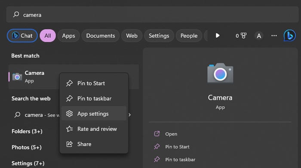Click the small Camera icon in Best match
Screen dimensions: 301x168
[17, 77]
